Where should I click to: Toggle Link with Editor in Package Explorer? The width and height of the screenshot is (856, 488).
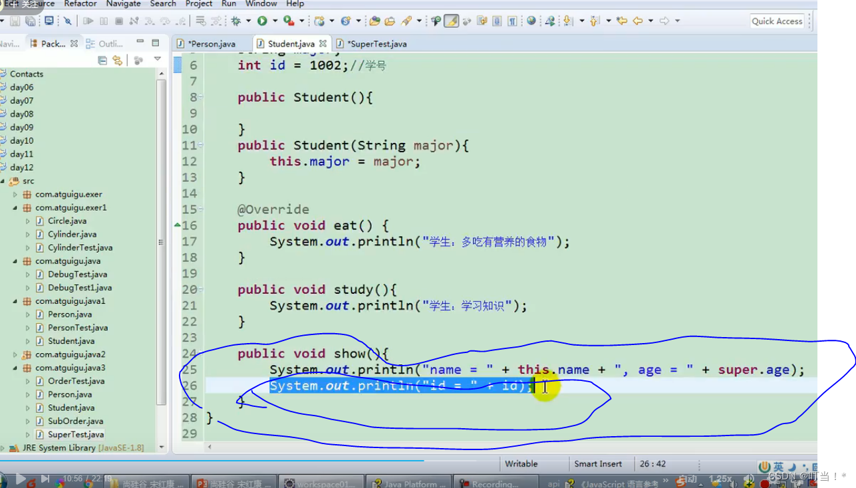118,61
